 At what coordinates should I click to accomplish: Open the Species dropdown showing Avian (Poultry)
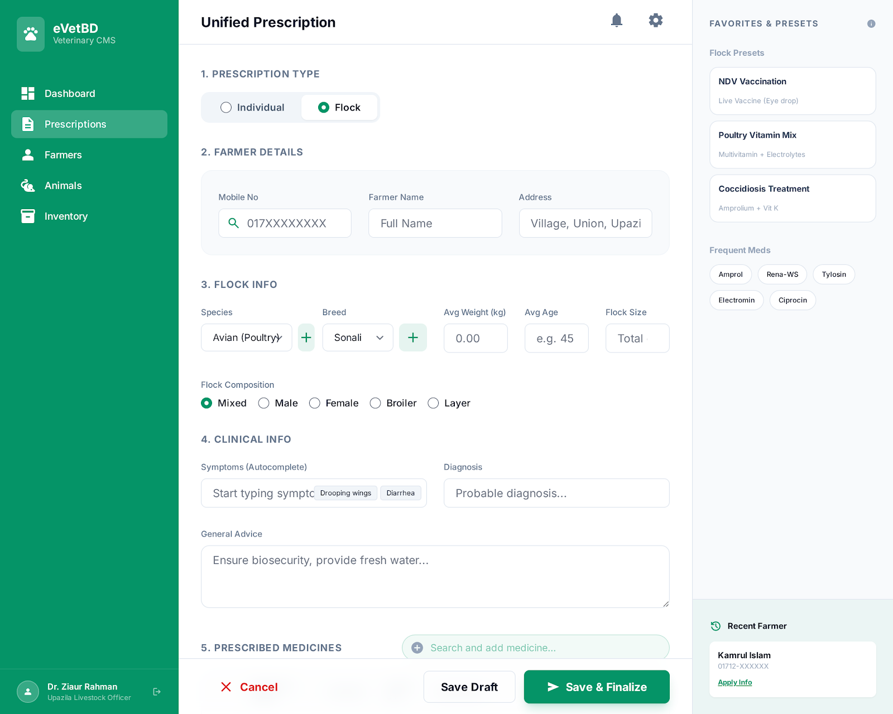coord(246,337)
